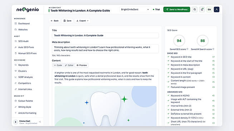Open the user profile avatar icon
The height and width of the screenshot is (131, 234).
(x=216, y=10)
